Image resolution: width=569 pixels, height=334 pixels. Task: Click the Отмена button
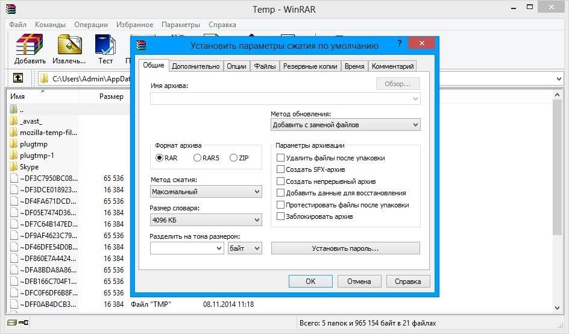tap(359, 282)
